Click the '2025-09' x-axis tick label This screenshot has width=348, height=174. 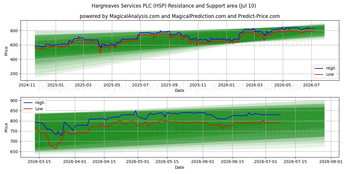click(x=169, y=85)
